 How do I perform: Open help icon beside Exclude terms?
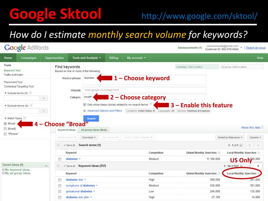click(x=31, y=106)
